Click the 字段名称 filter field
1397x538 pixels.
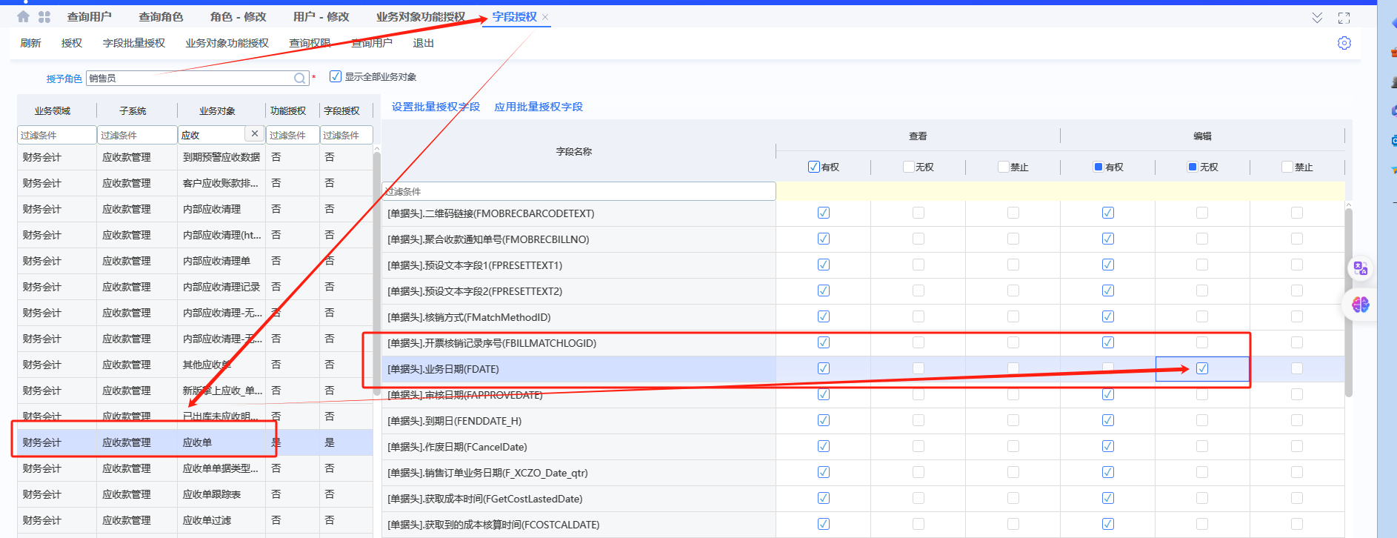[579, 191]
